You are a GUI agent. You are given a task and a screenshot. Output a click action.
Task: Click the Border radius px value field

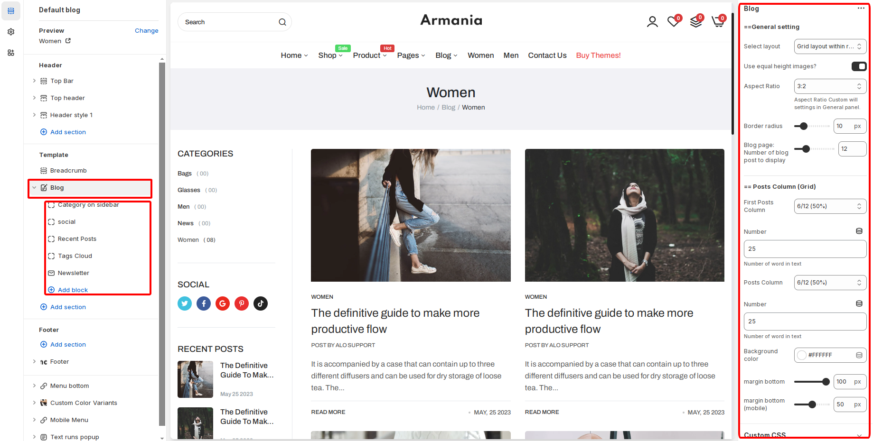850,126
